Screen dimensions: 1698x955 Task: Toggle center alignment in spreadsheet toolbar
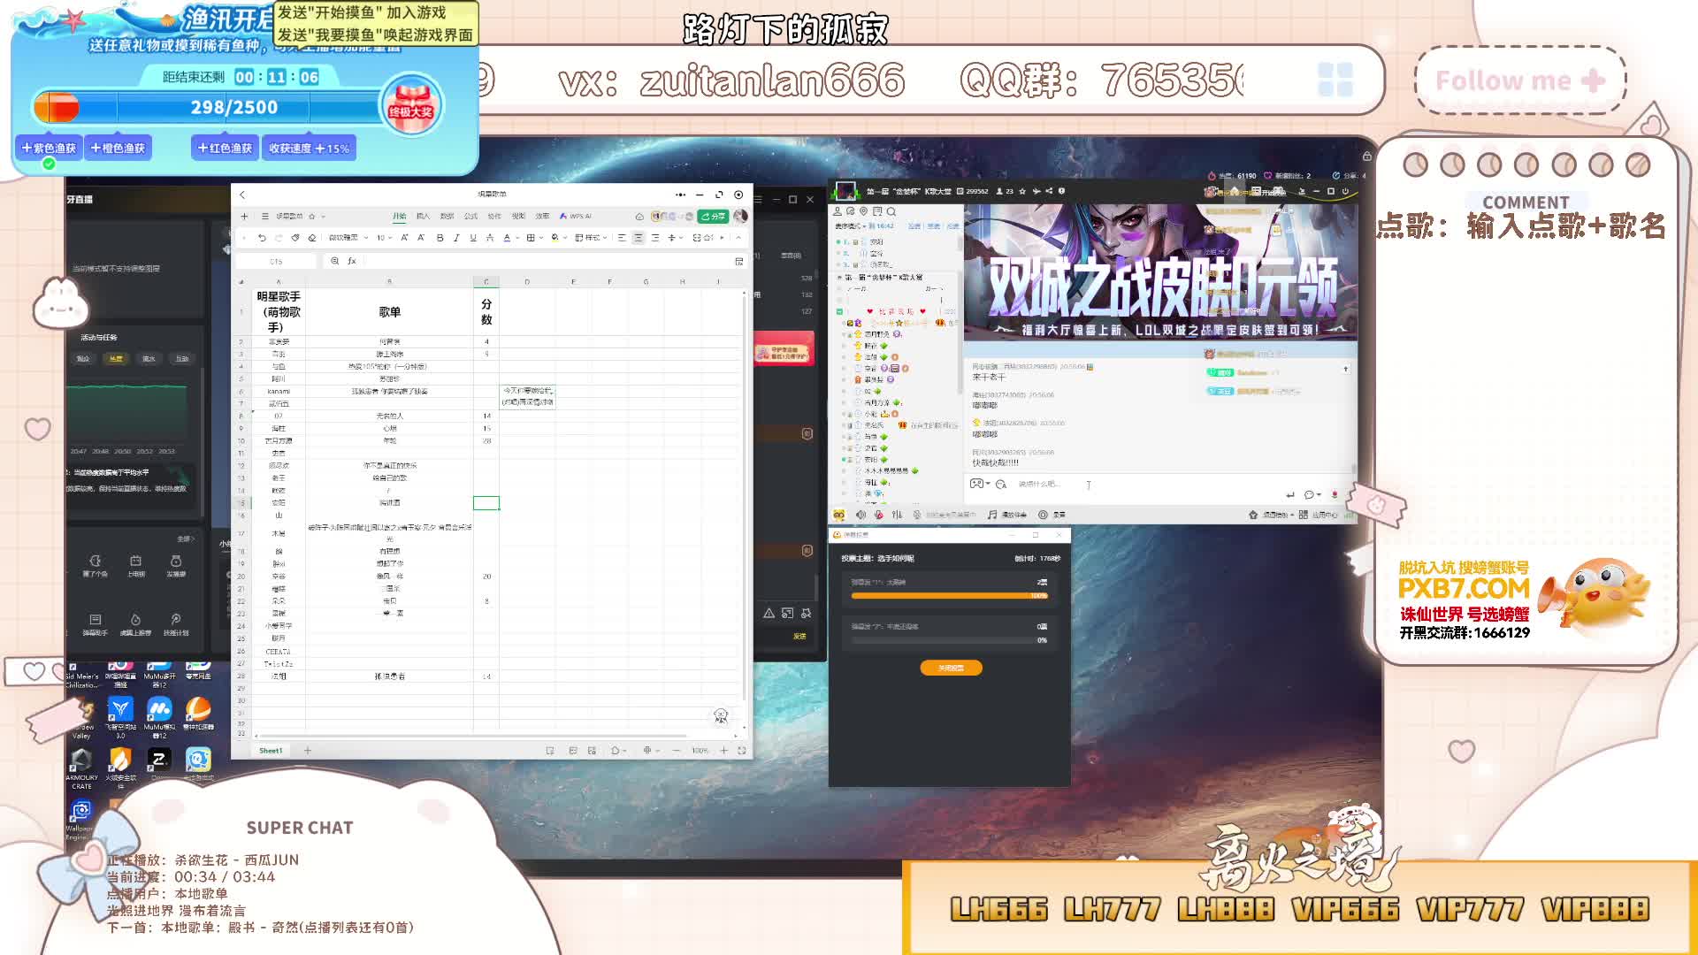pyautogui.click(x=638, y=238)
